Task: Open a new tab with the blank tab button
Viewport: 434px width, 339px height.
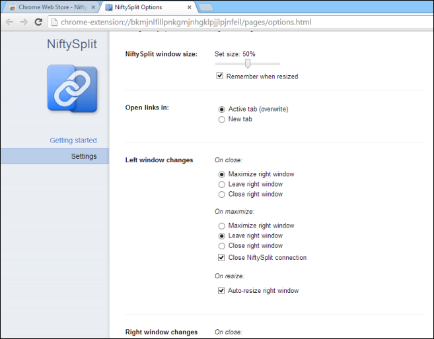Action: [x=206, y=7]
